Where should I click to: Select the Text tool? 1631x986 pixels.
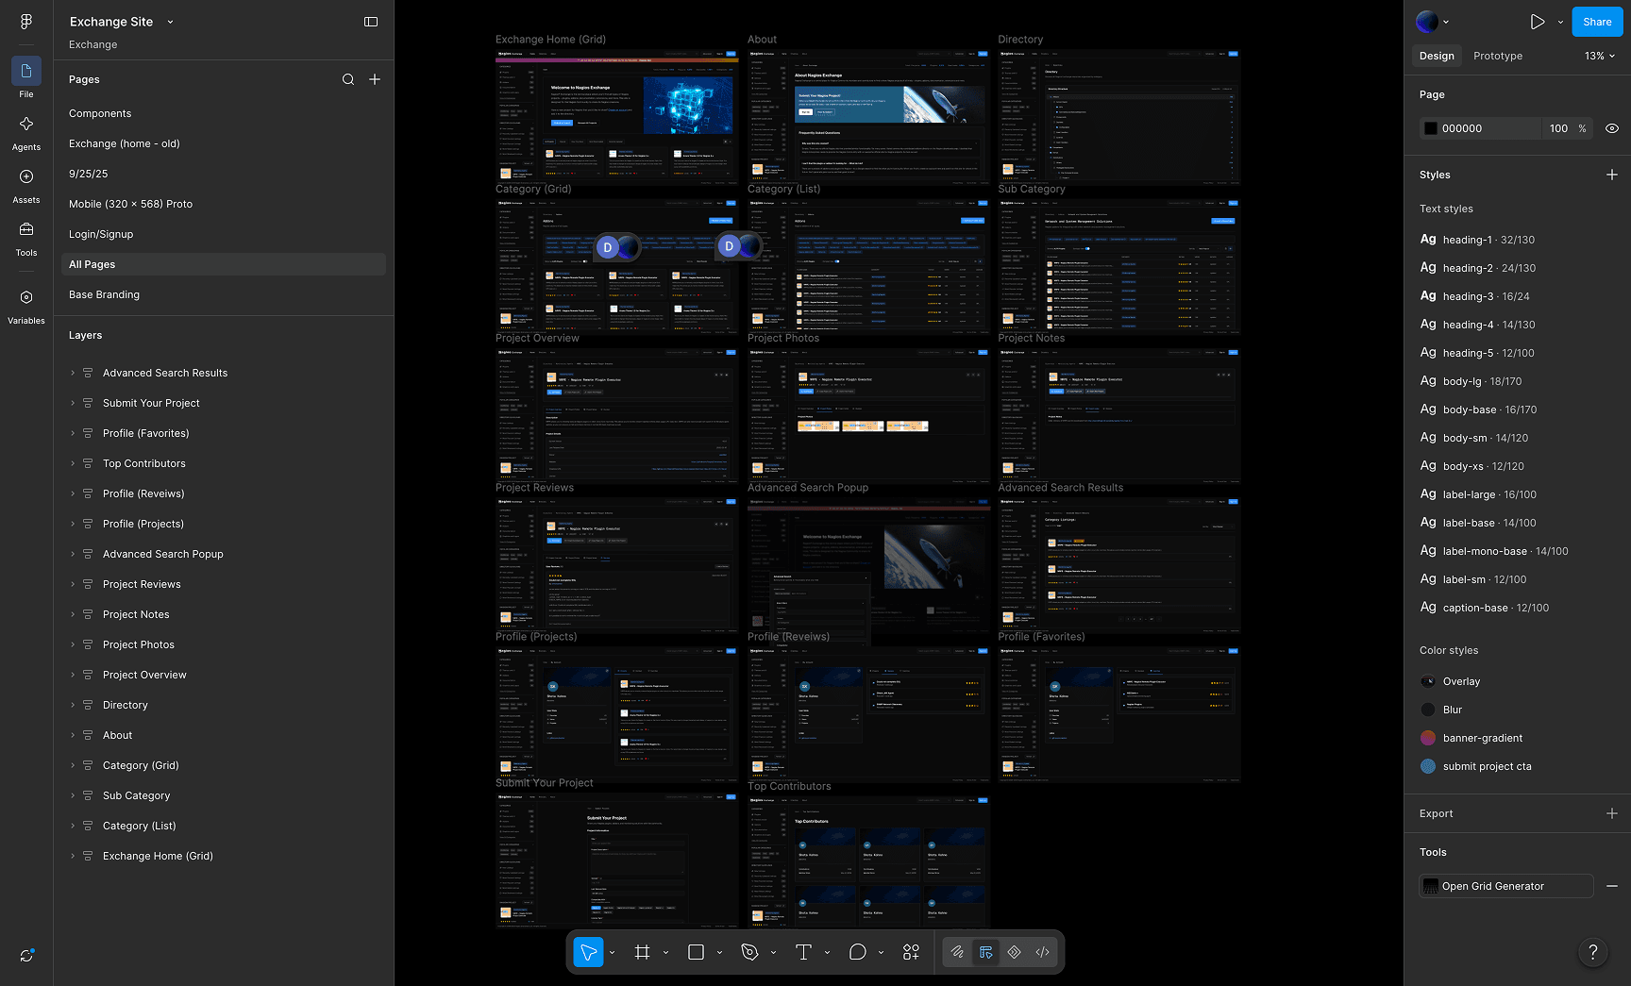coord(803,952)
